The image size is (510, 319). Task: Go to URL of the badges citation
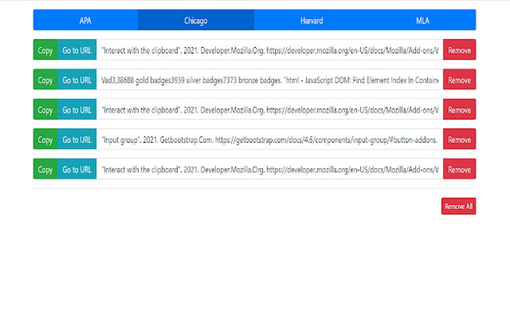[76, 79]
